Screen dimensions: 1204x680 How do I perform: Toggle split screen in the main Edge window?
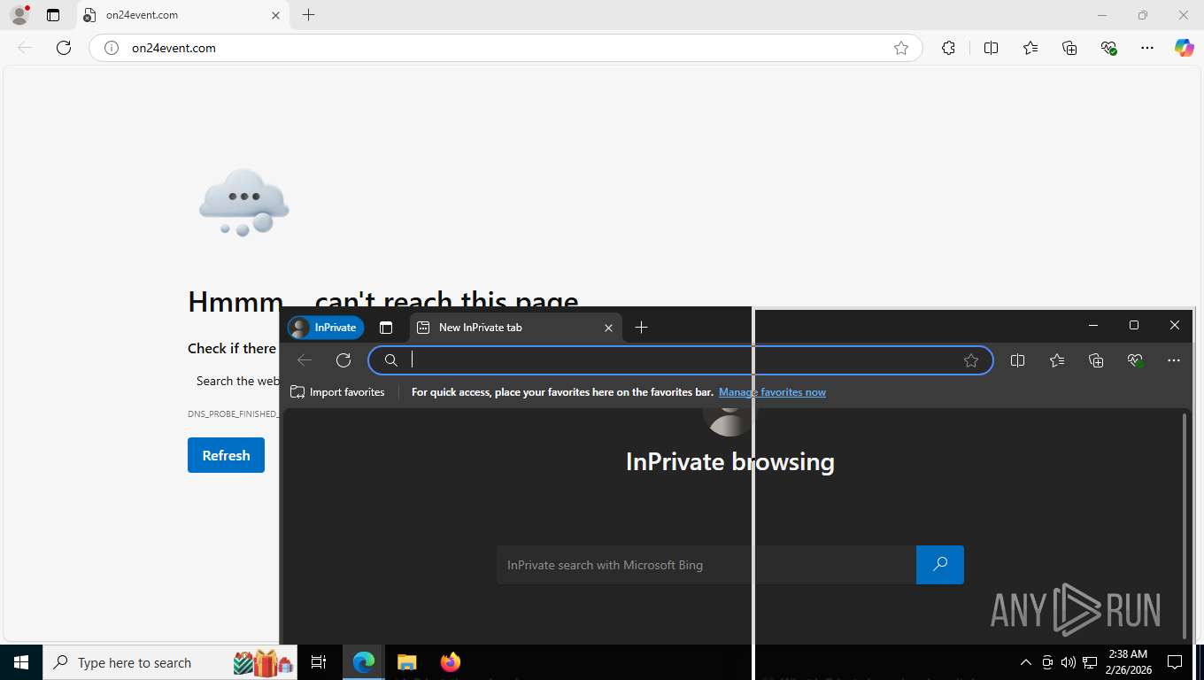click(991, 48)
